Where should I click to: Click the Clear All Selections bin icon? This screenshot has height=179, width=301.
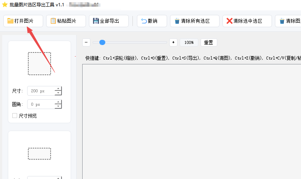(177, 21)
